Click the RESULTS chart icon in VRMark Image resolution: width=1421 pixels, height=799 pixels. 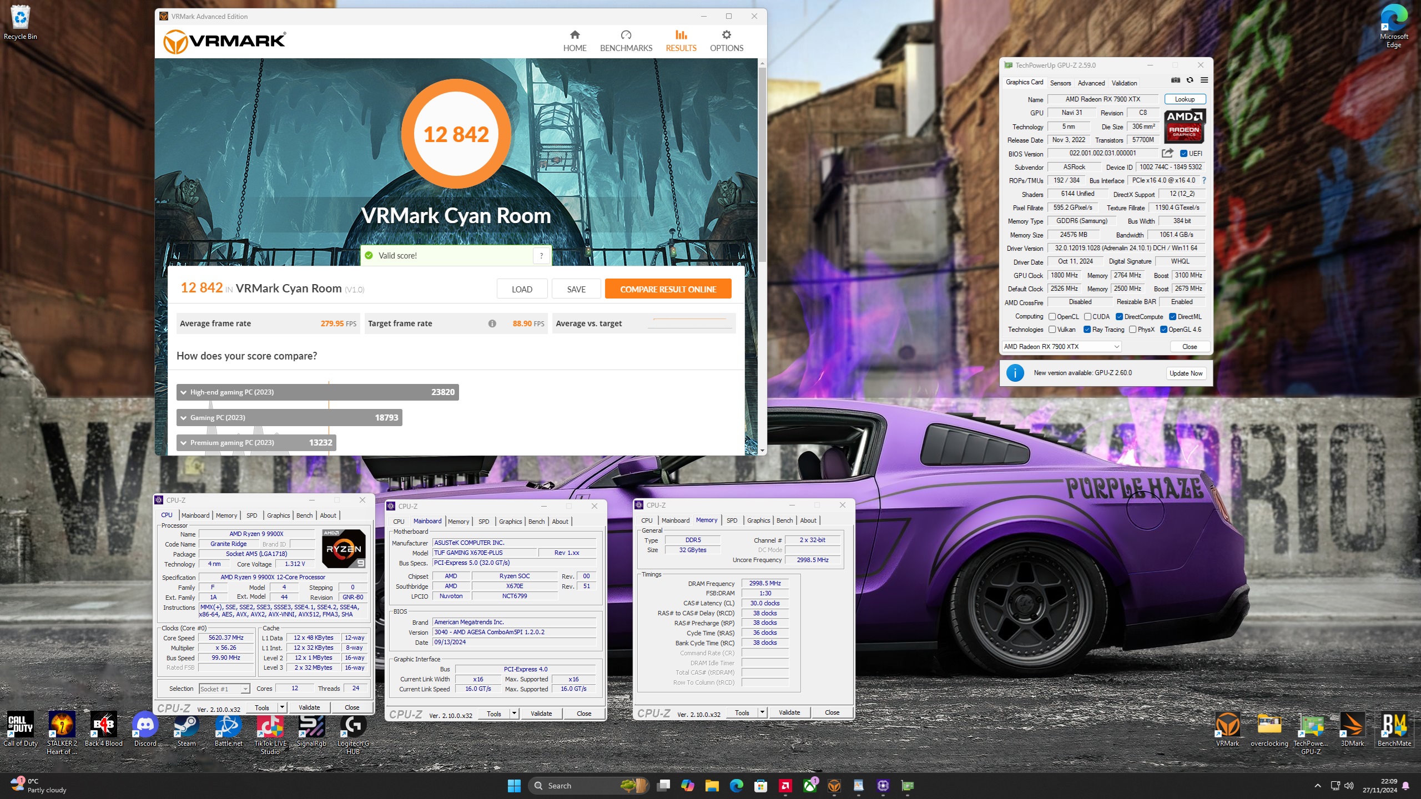click(681, 35)
